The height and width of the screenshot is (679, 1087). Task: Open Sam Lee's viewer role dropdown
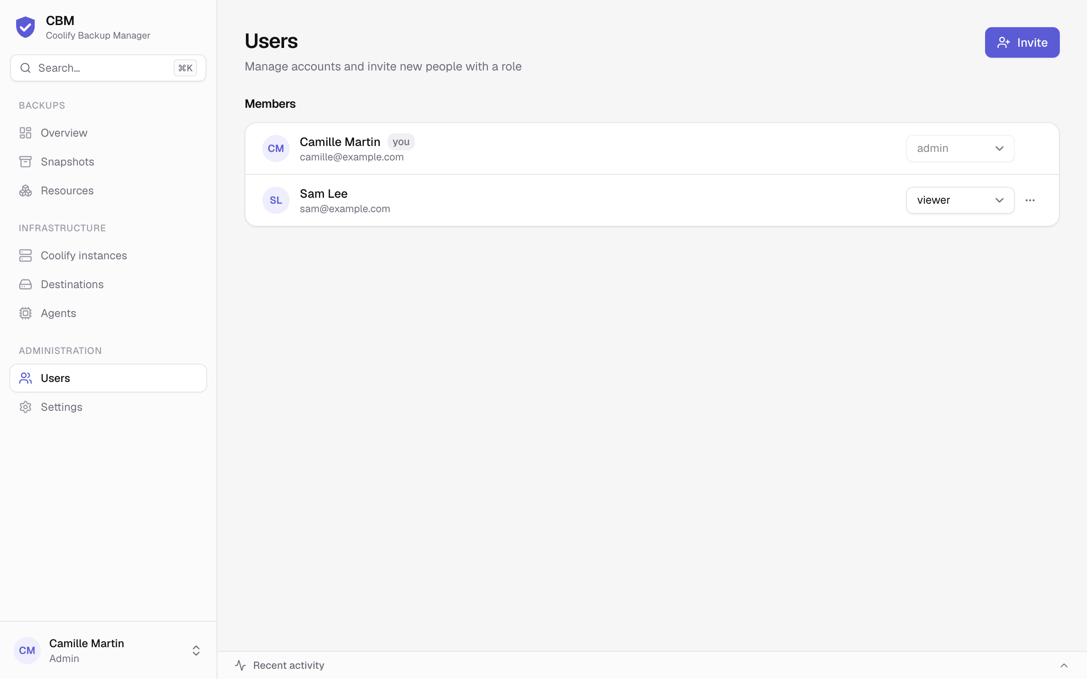(x=960, y=200)
